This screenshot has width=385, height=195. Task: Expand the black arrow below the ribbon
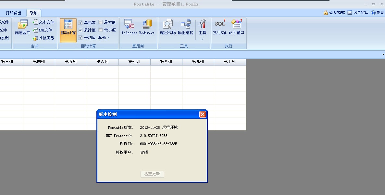tap(383, 55)
